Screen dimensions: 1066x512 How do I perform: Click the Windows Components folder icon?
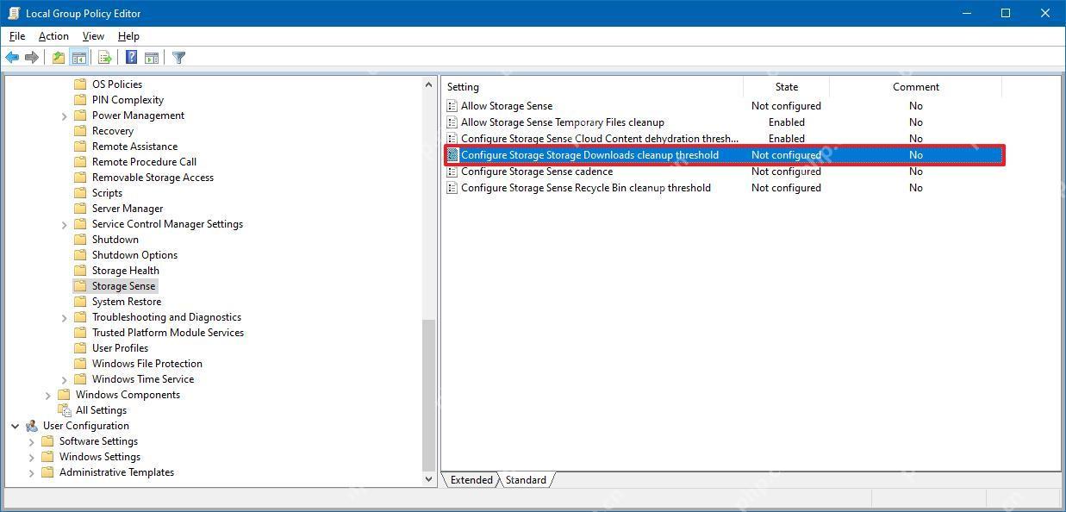64,395
